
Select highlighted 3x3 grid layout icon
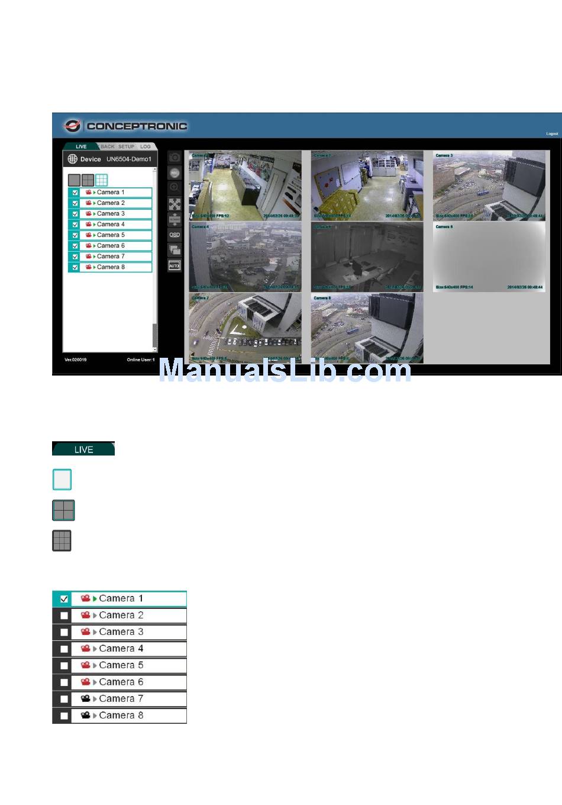[102, 180]
